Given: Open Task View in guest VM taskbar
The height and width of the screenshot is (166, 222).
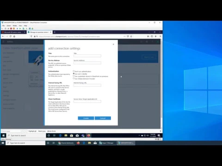Looking at the screenshot, I should (54, 136).
